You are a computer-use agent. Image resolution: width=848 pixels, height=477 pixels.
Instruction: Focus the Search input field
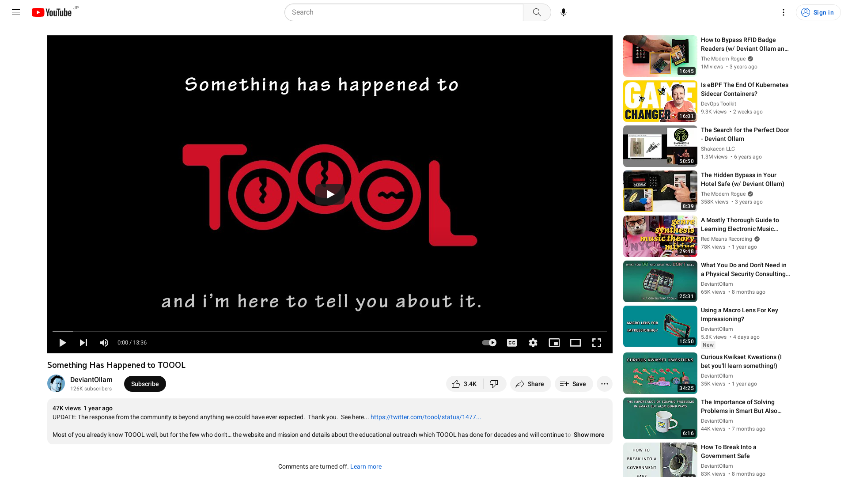click(x=404, y=12)
